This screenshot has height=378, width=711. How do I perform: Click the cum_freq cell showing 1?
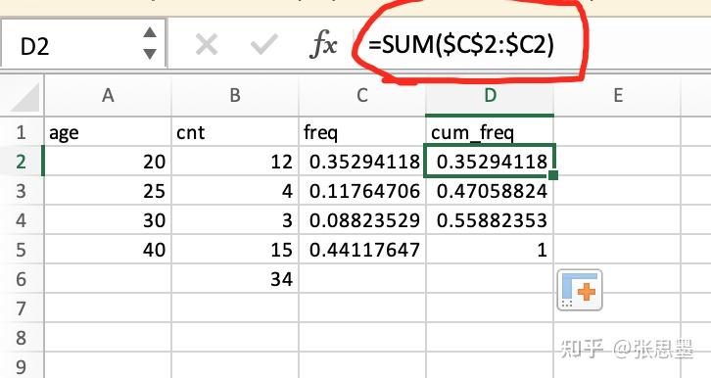(x=490, y=250)
